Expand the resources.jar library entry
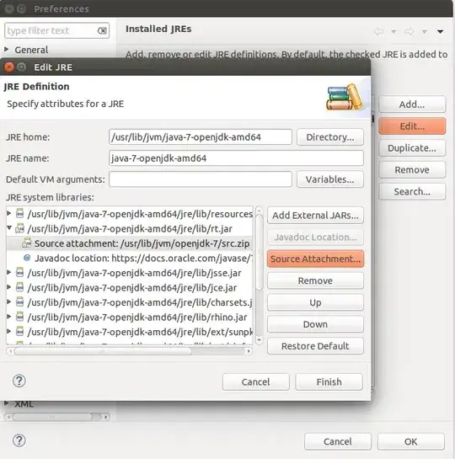 tap(8, 213)
